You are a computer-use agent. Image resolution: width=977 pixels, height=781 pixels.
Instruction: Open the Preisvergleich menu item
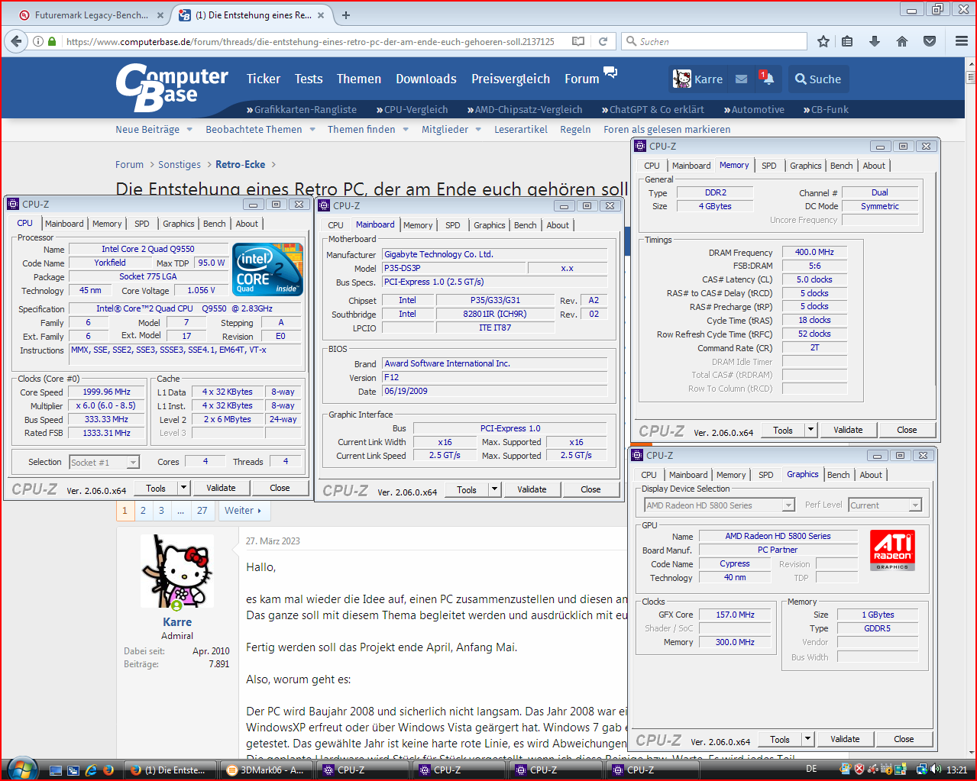point(510,79)
